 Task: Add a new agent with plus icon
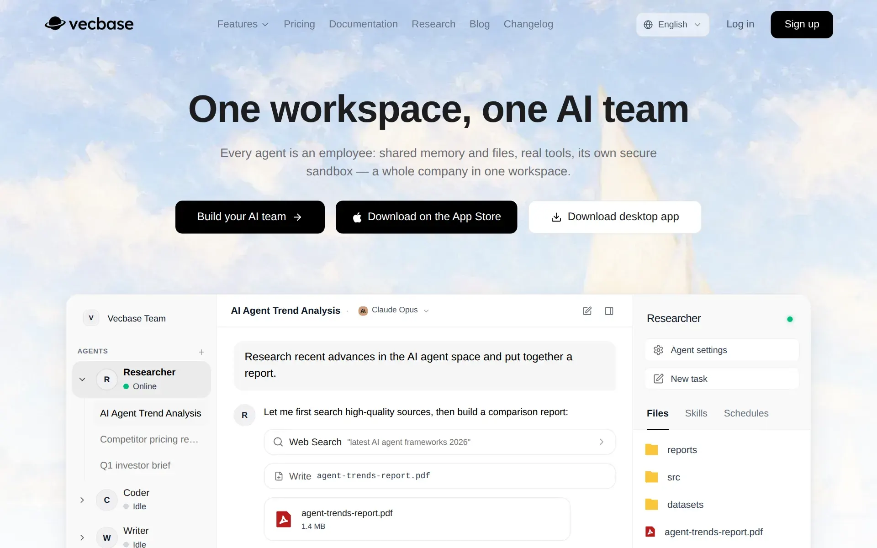coord(201,352)
